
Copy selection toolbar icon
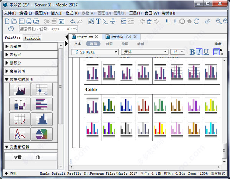[x=54, y=22]
